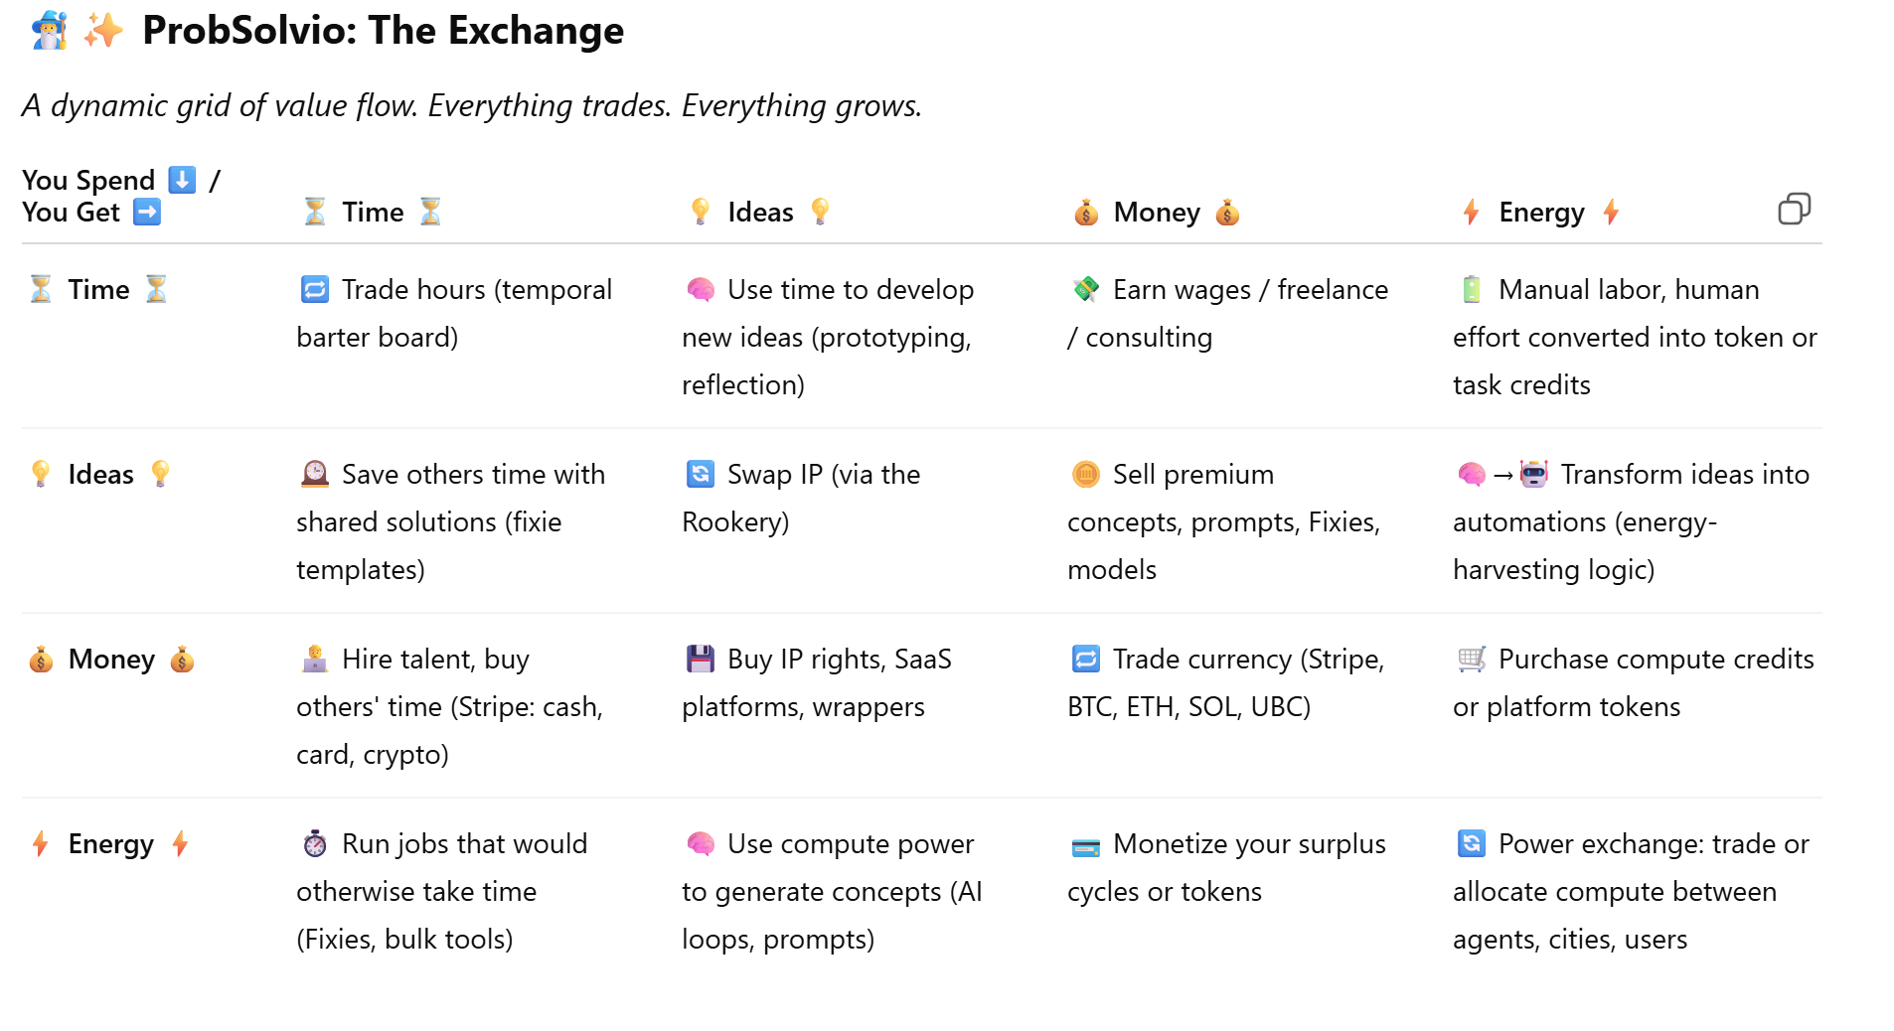Click the copy table icon
1894x1031 pixels.
[x=1794, y=209]
